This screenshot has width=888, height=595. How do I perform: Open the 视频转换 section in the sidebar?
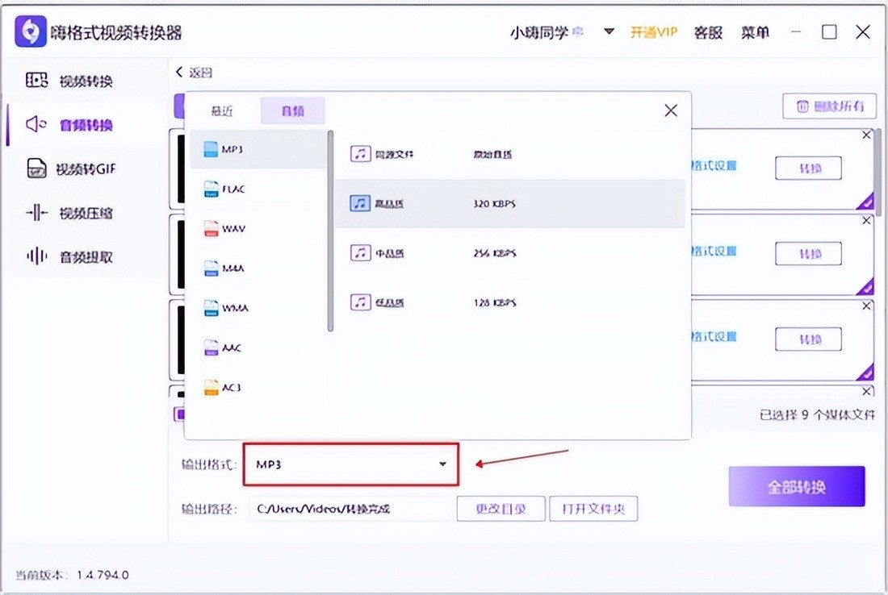click(x=70, y=81)
